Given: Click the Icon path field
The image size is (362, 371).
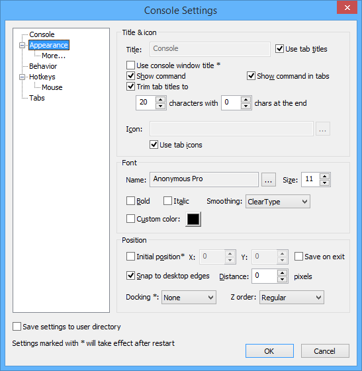Looking at the screenshot, I should 232,129.
